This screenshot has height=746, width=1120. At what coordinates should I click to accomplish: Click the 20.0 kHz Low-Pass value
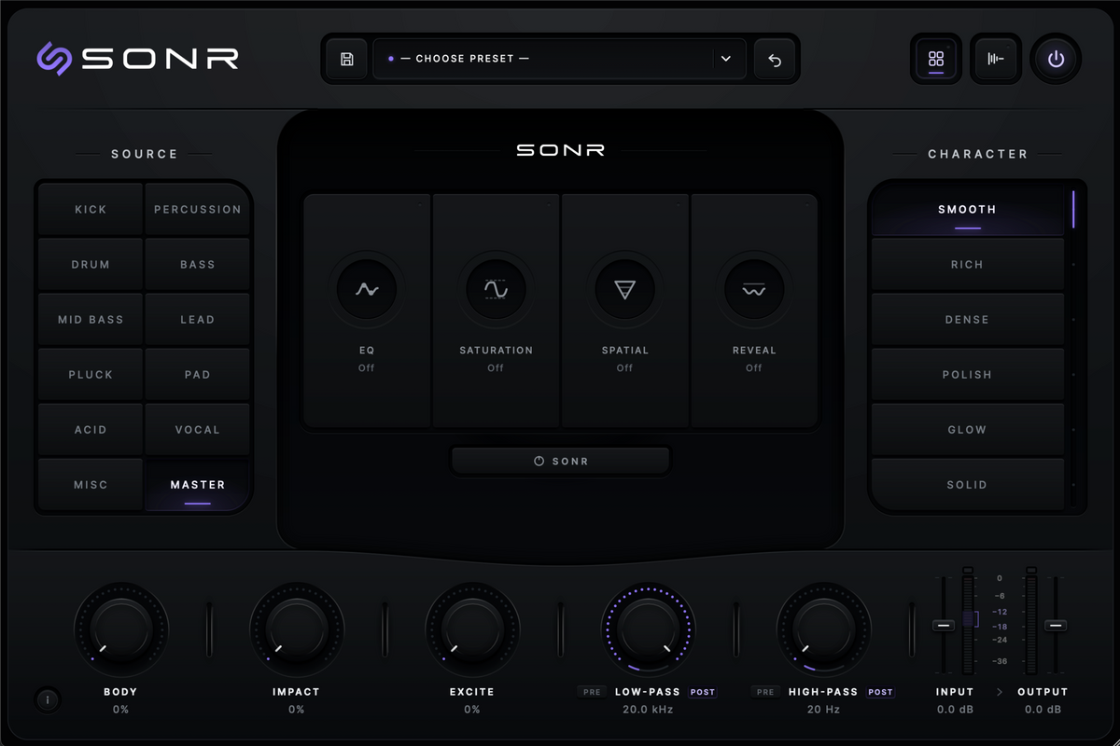(648, 710)
